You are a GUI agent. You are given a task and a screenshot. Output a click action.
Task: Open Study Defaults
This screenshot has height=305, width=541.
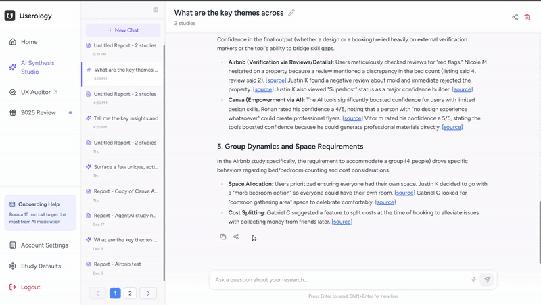(35, 266)
